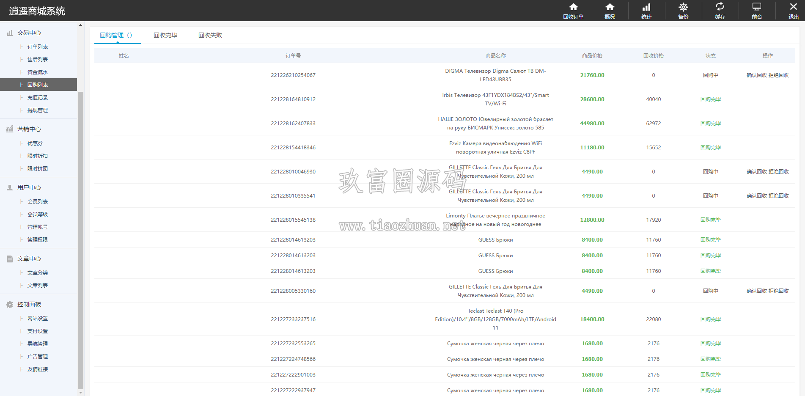Click 拒绝回收 for order 221228010046930

pyautogui.click(x=779, y=171)
